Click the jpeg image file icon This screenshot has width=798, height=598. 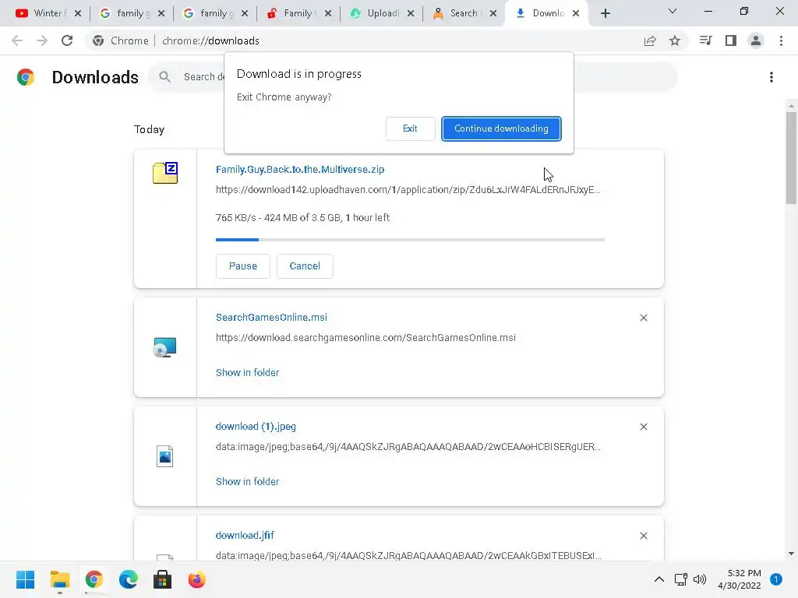tap(165, 456)
